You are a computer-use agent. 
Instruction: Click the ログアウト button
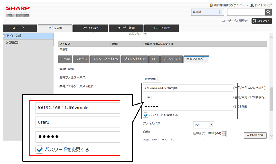[262, 21]
